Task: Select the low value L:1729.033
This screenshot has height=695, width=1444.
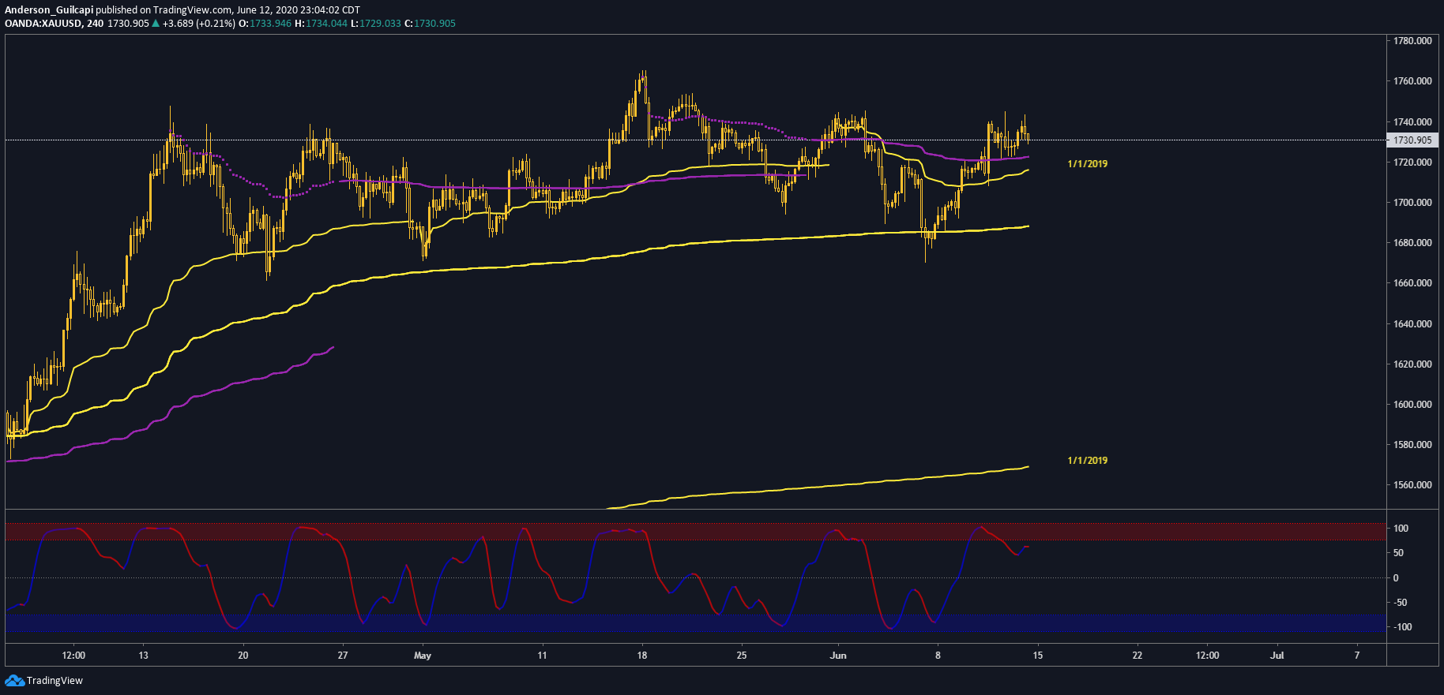Action: 376,24
